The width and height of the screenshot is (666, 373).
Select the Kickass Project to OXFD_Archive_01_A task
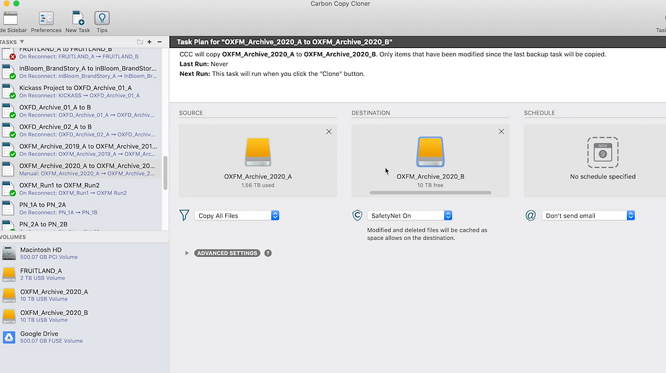[x=81, y=91]
